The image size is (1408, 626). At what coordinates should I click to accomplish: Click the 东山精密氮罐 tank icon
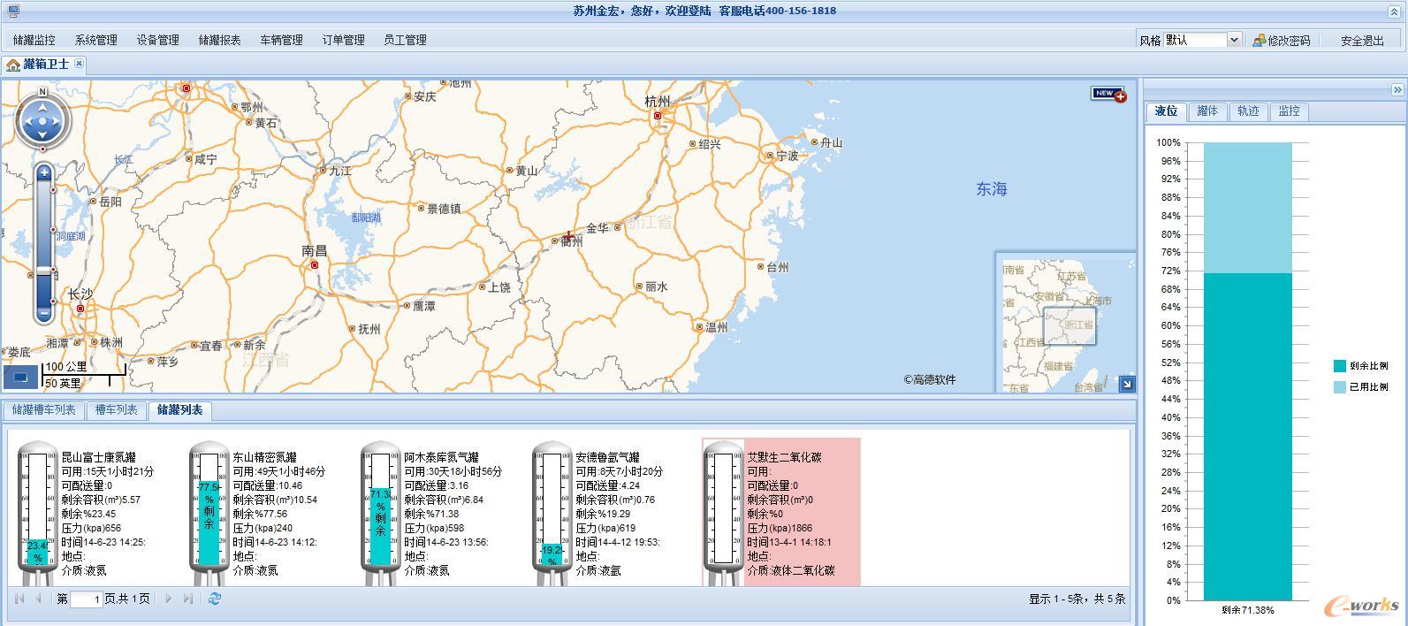(x=209, y=513)
